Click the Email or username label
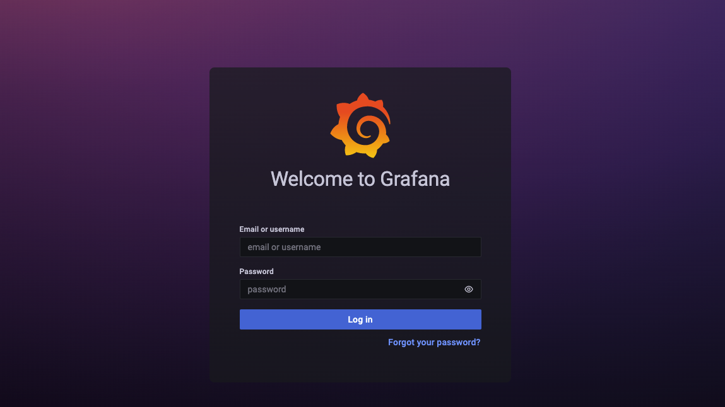Screen dimensions: 725x407 coord(272,229)
